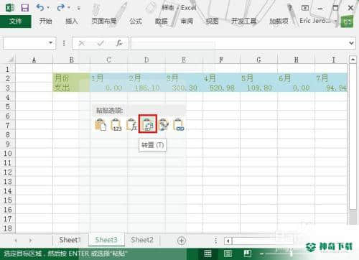Switch to Page Break Preview icon

(247, 254)
